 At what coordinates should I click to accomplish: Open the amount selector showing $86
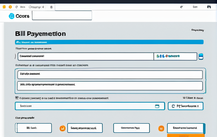click(175, 56)
